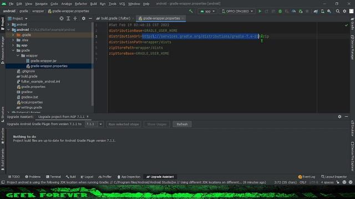Image resolution: width=355 pixels, height=199 pixels.
Task: Open the Device Manager toolbar icon
Action: (x=322, y=11)
